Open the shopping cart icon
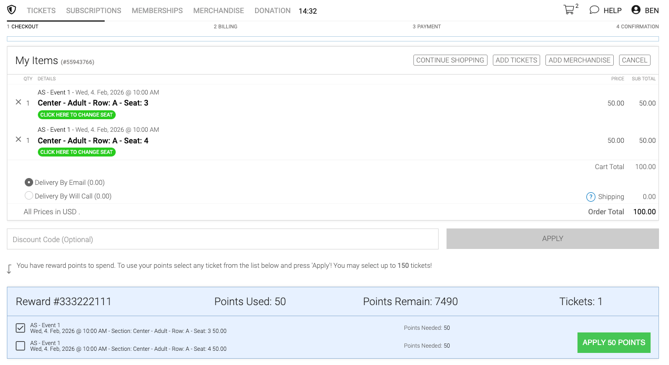Screen dimensions: 669x365 click(x=569, y=10)
